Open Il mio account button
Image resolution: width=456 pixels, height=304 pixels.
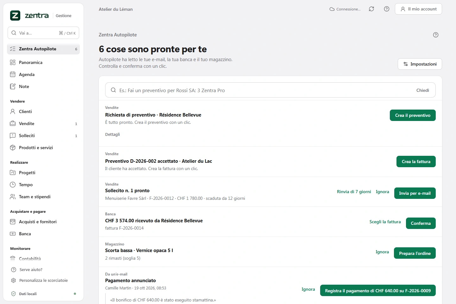418,9
